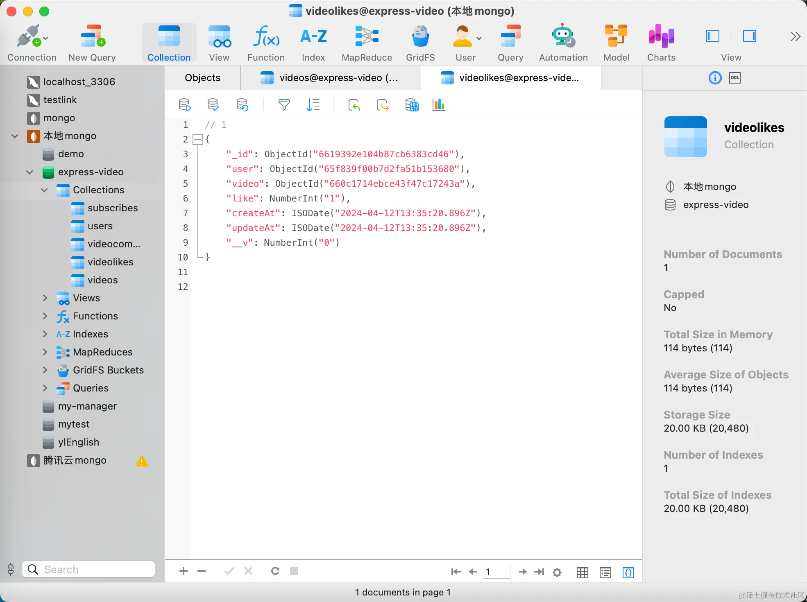The image size is (807, 602).
Task: Click the DDL icon in right panel
Action: (735, 78)
